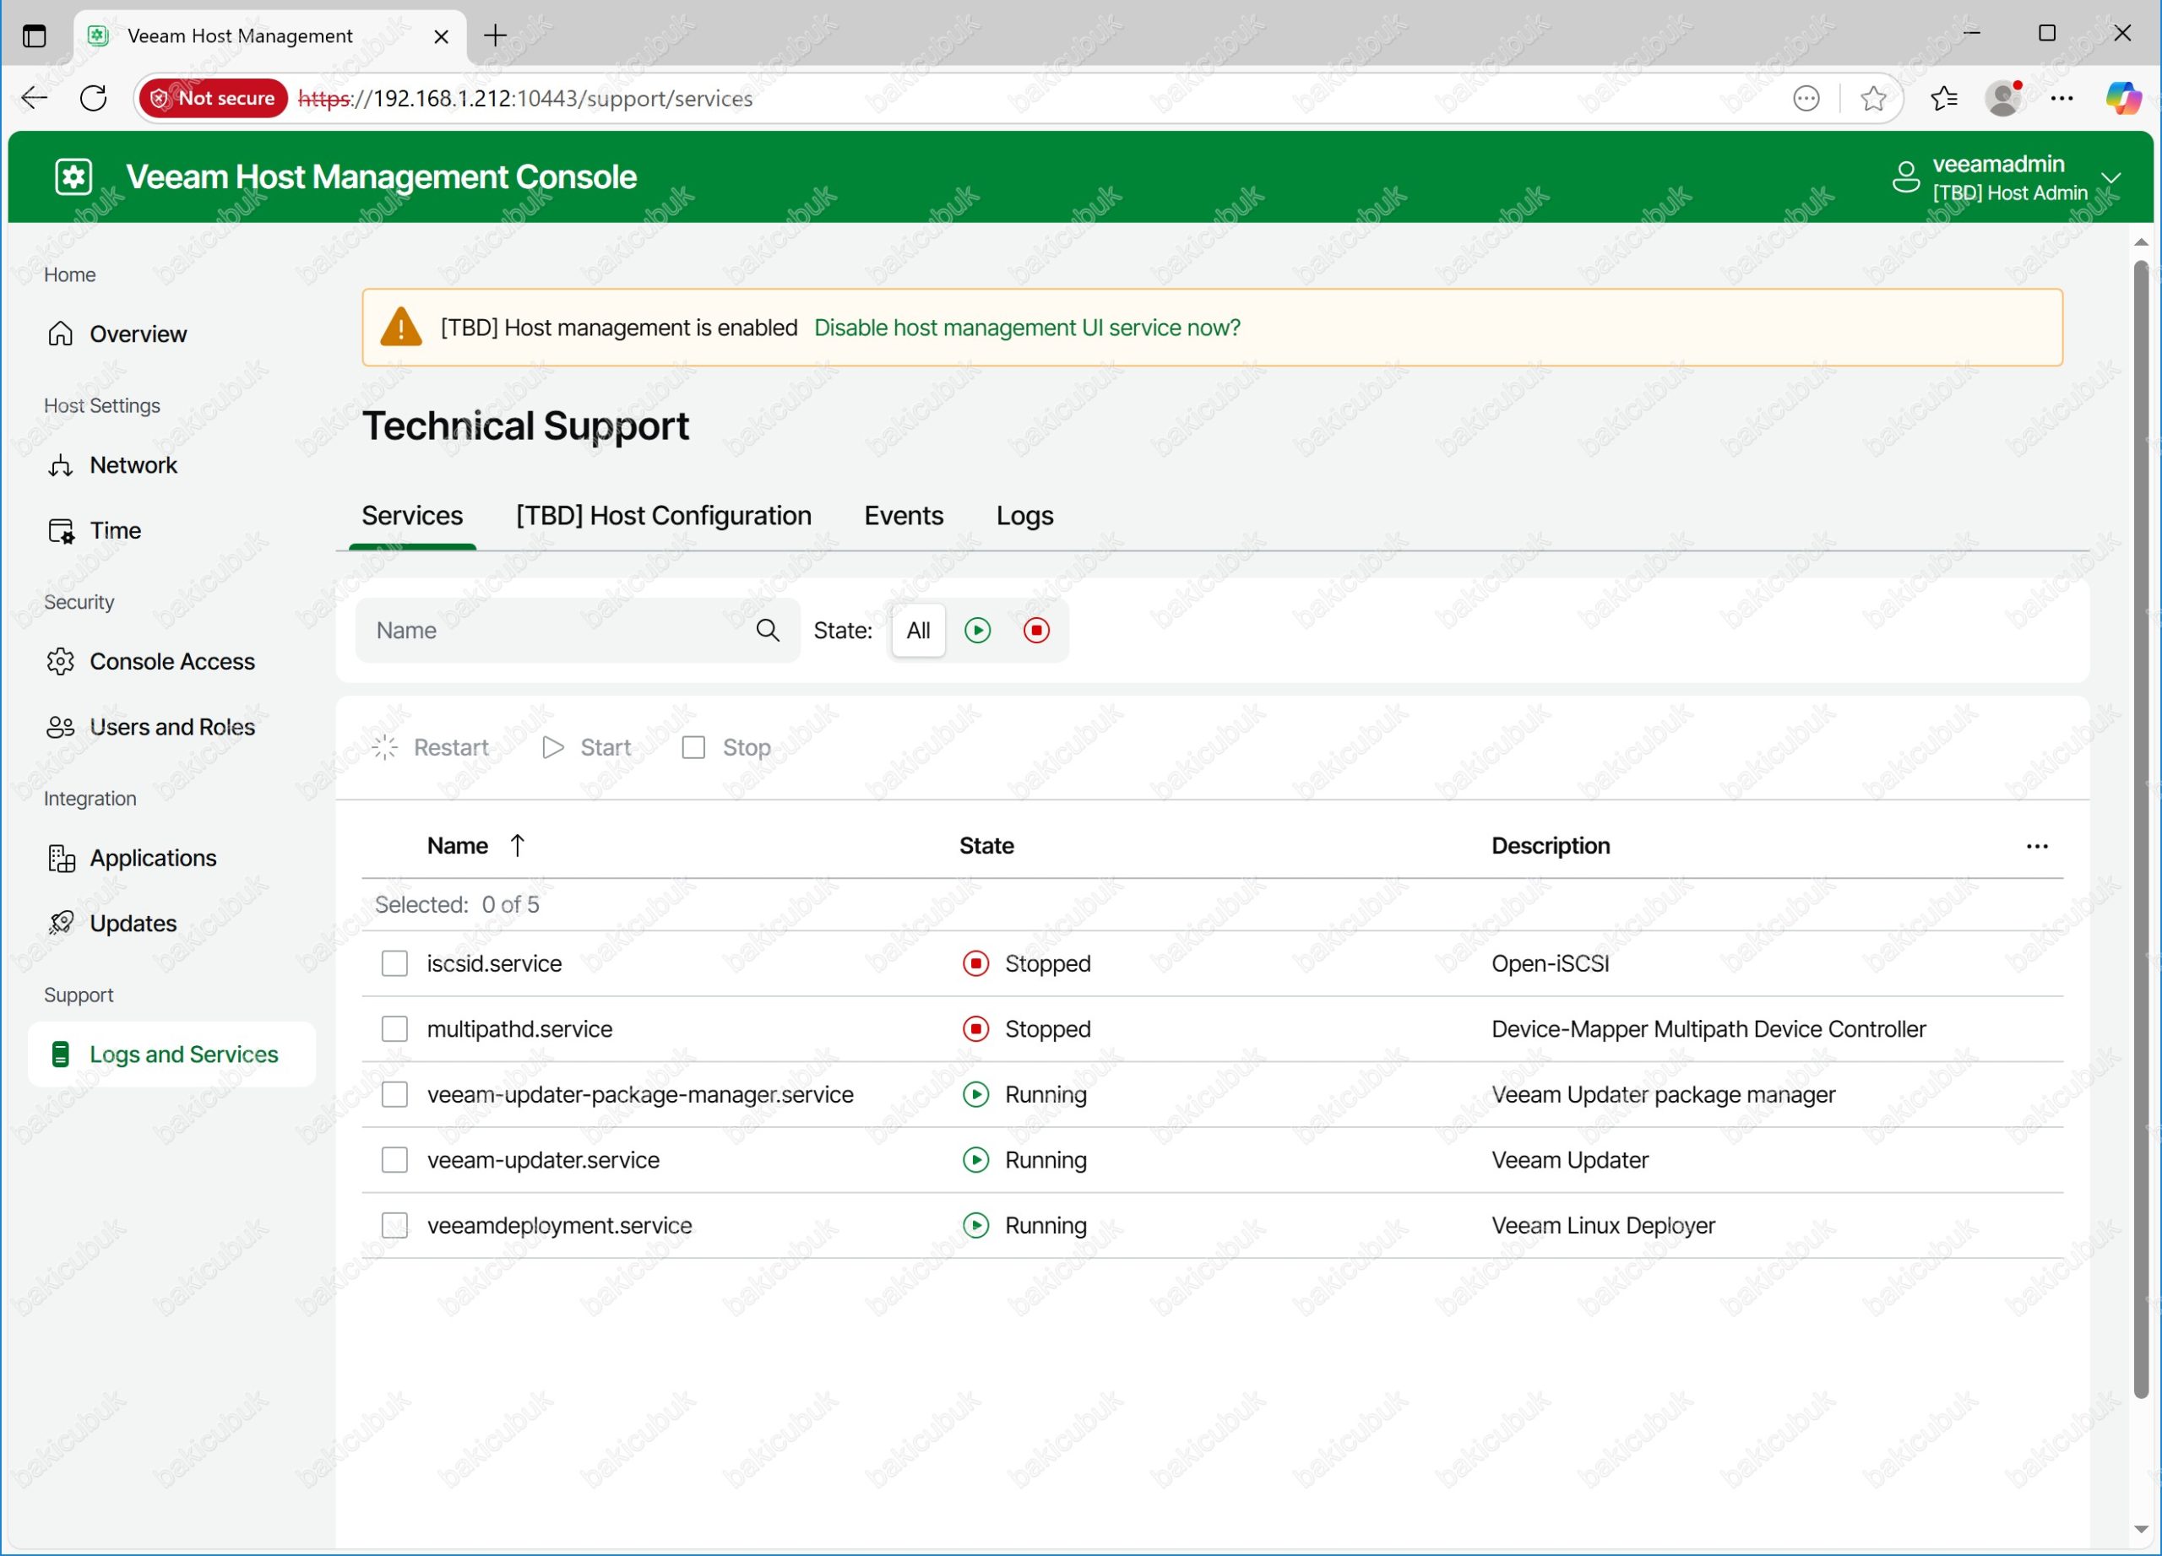This screenshot has width=2162, height=1556.
Task: Click the search magnifier icon
Action: (768, 630)
